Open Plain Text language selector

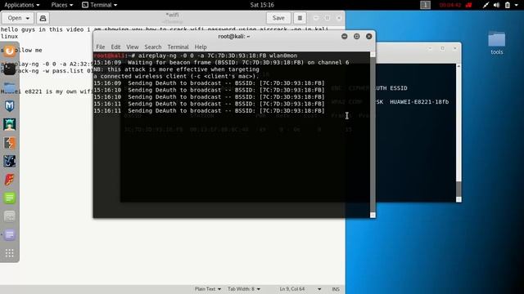[207, 289]
